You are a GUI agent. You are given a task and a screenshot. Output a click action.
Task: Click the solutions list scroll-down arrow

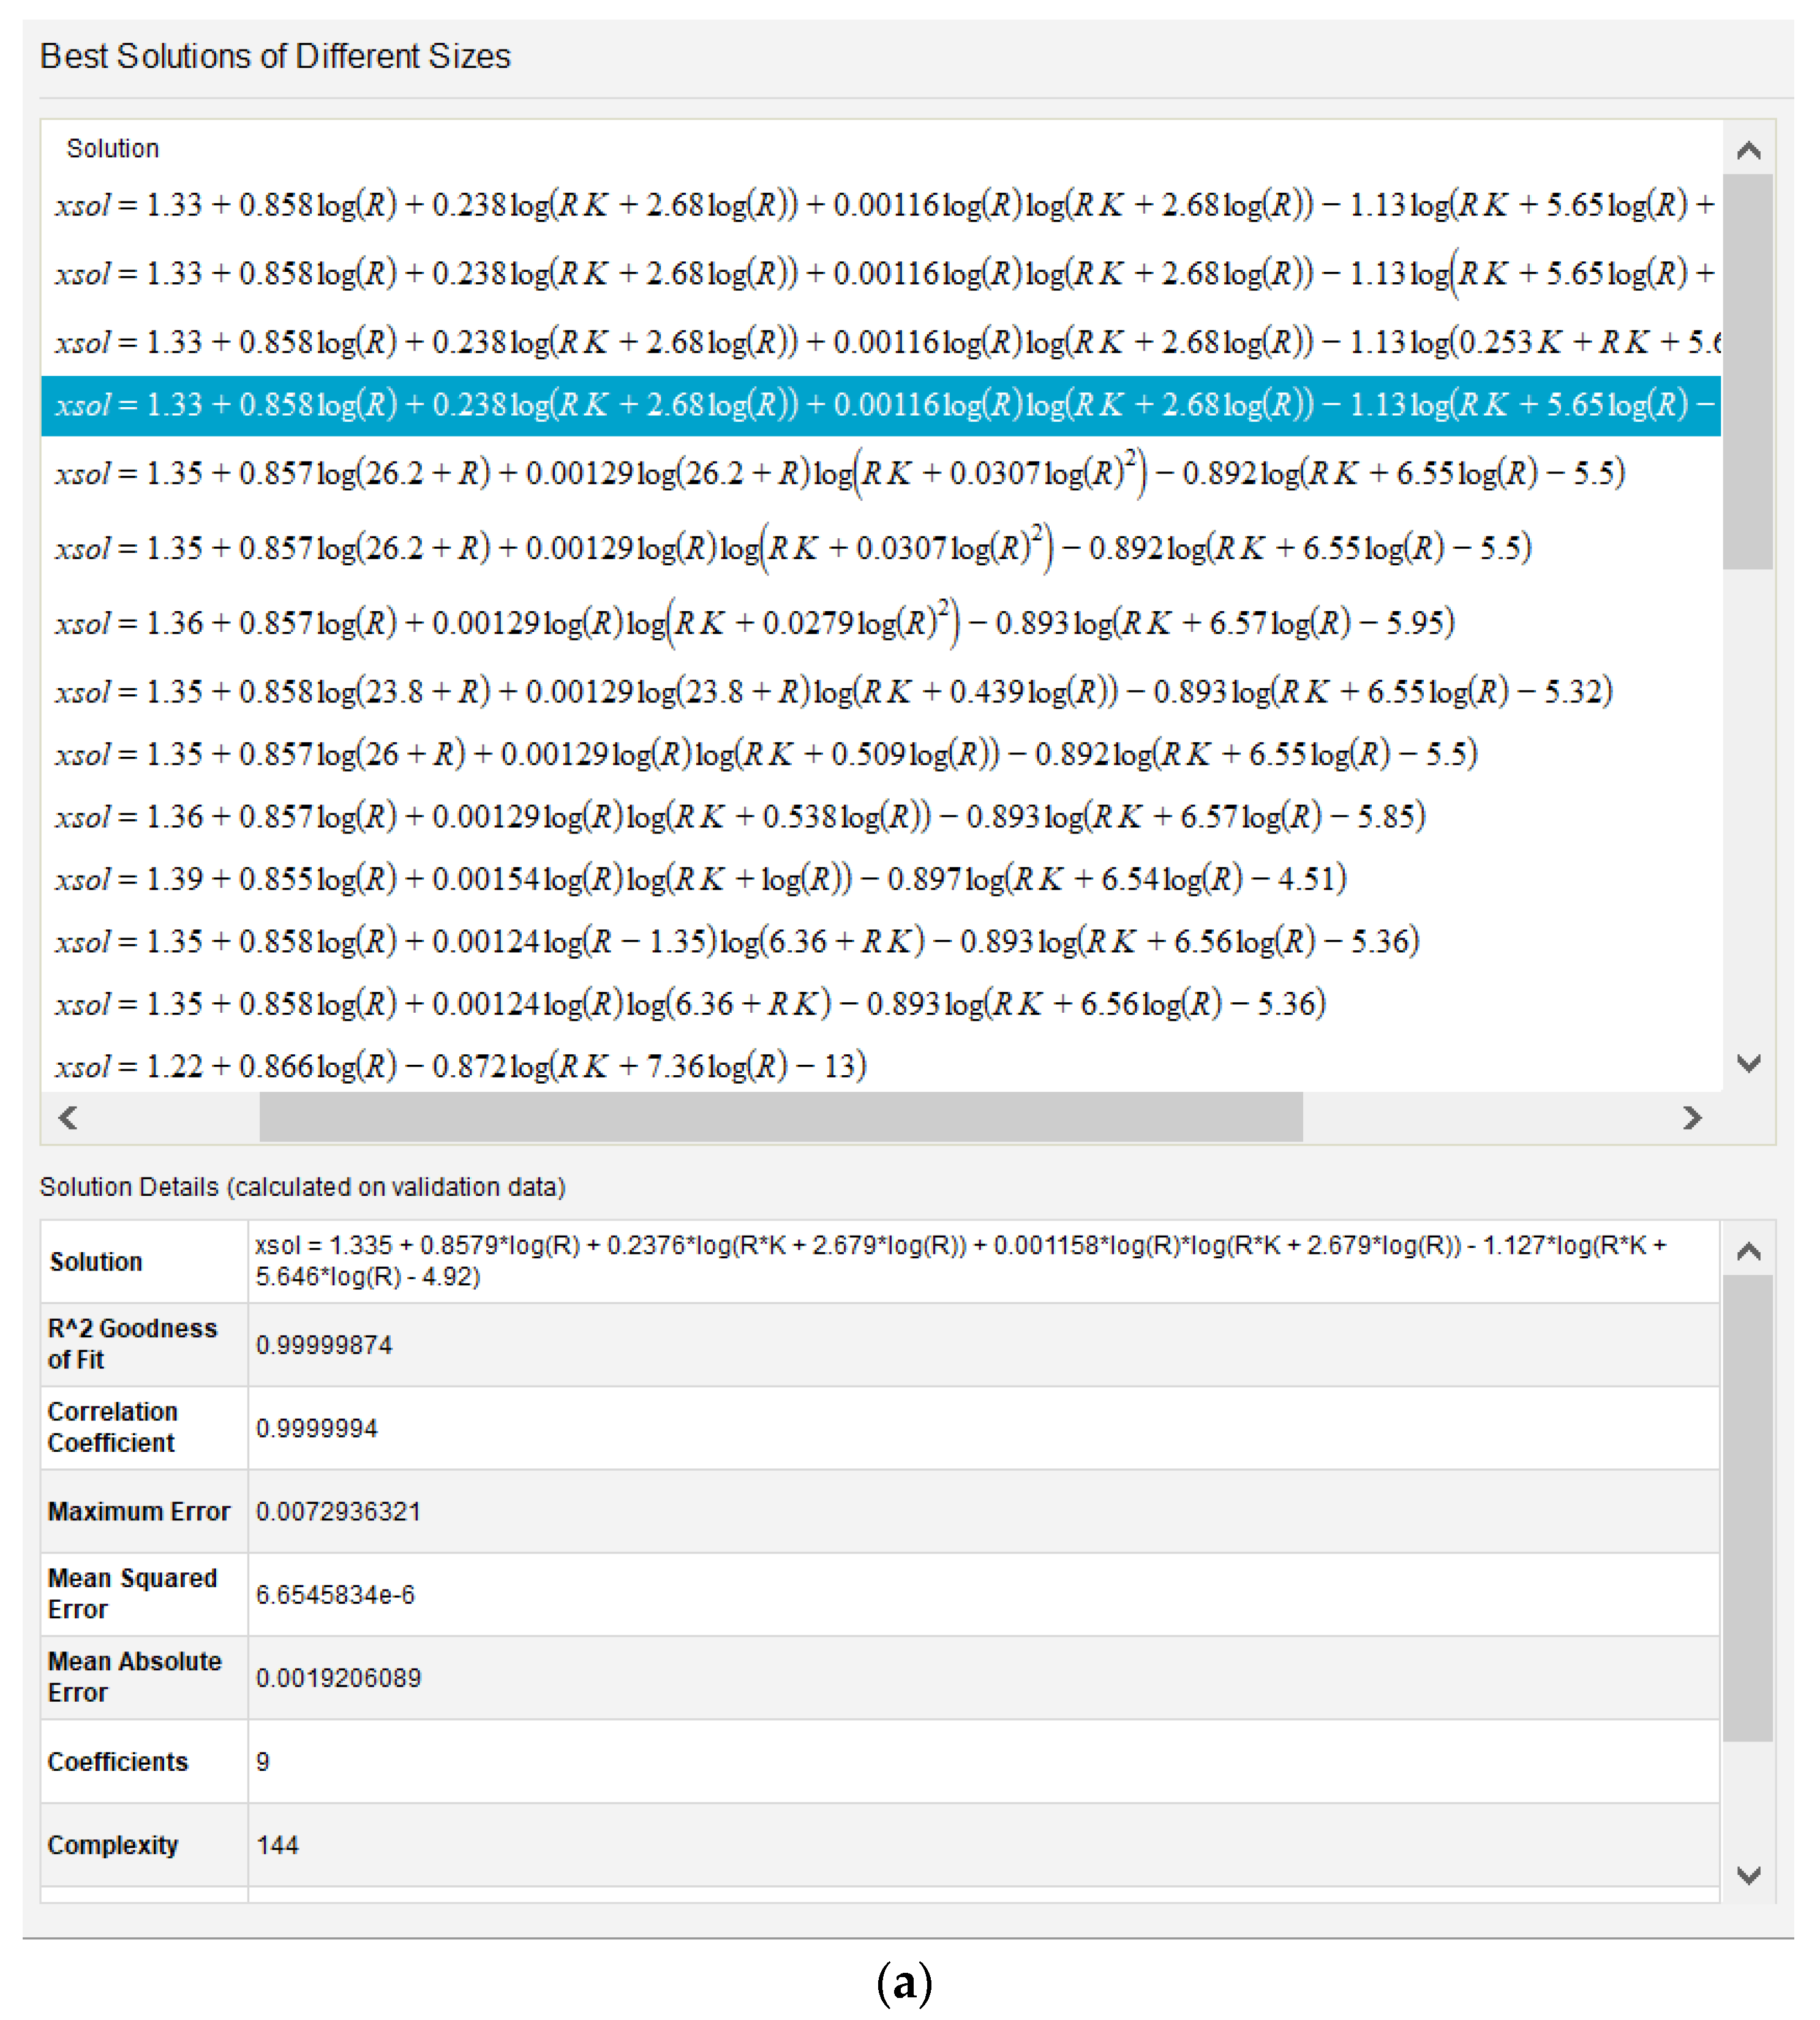[1748, 1063]
